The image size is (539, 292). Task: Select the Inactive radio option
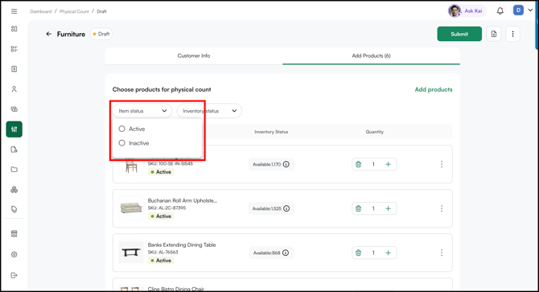pyautogui.click(x=122, y=143)
